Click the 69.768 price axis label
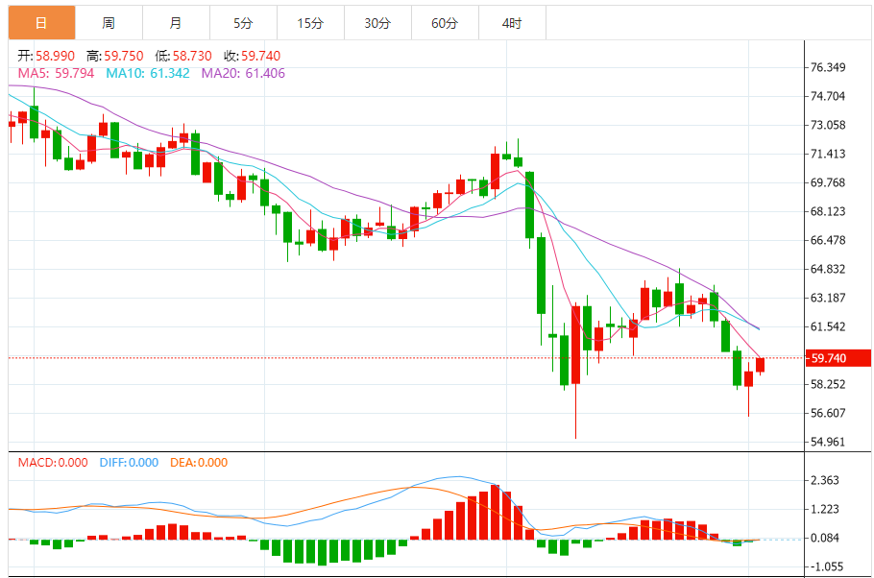 [827, 182]
